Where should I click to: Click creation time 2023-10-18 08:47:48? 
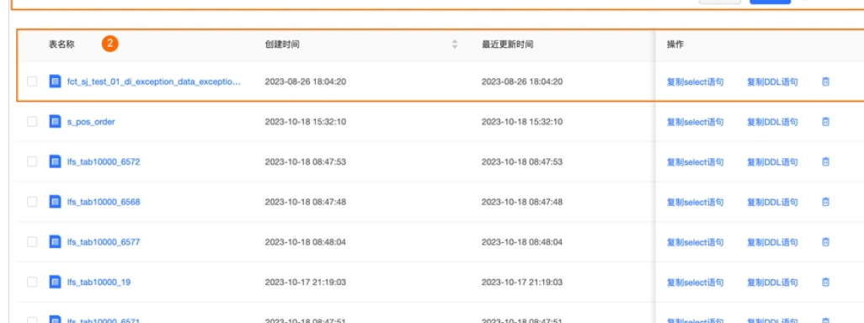tap(306, 202)
